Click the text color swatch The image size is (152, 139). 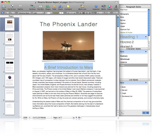[x=56, y=13]
